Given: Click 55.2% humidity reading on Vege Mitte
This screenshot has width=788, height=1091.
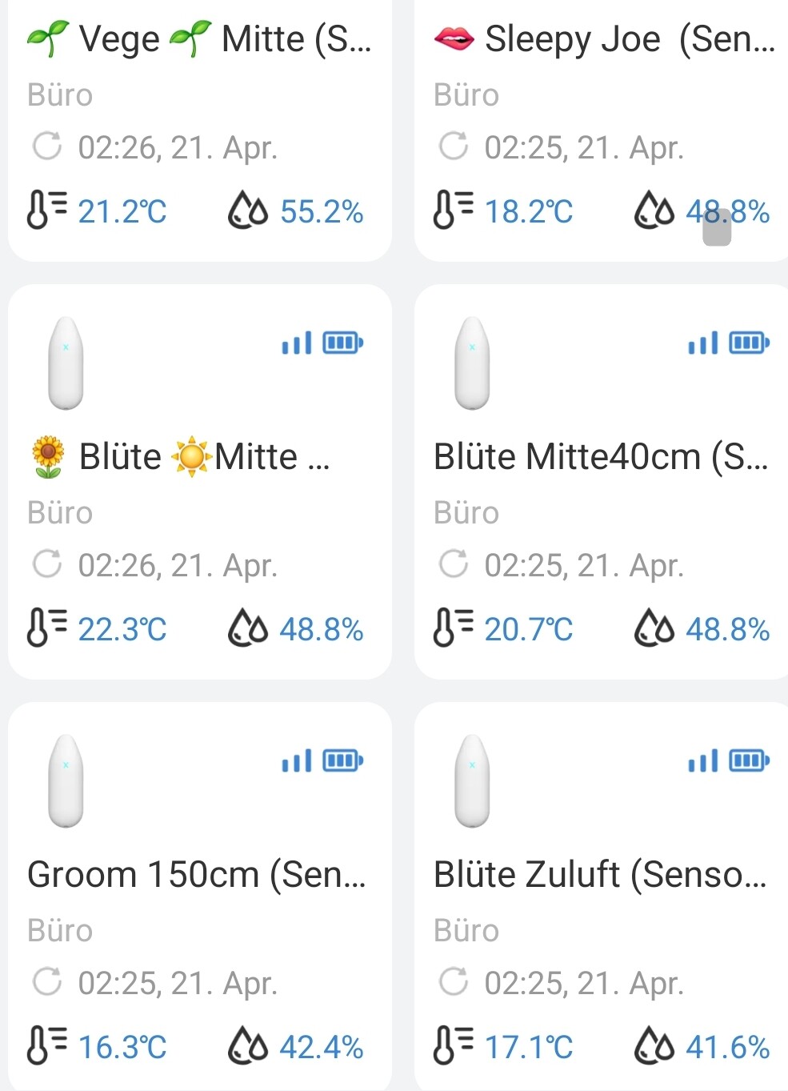Looking at the screenshot, I should [x=322, y=212].
